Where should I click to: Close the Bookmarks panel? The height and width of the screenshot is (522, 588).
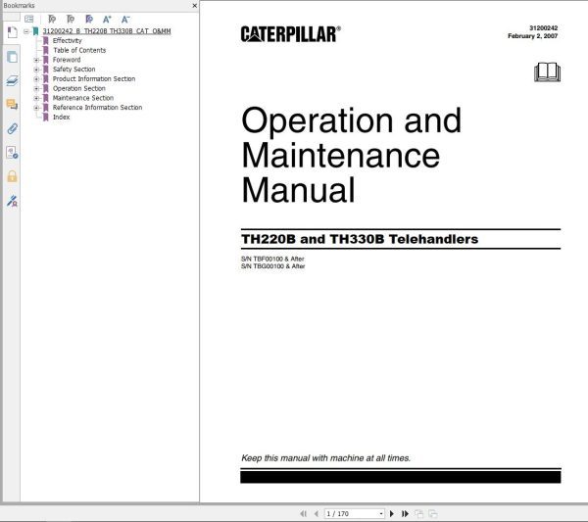[x=194, y=6]
